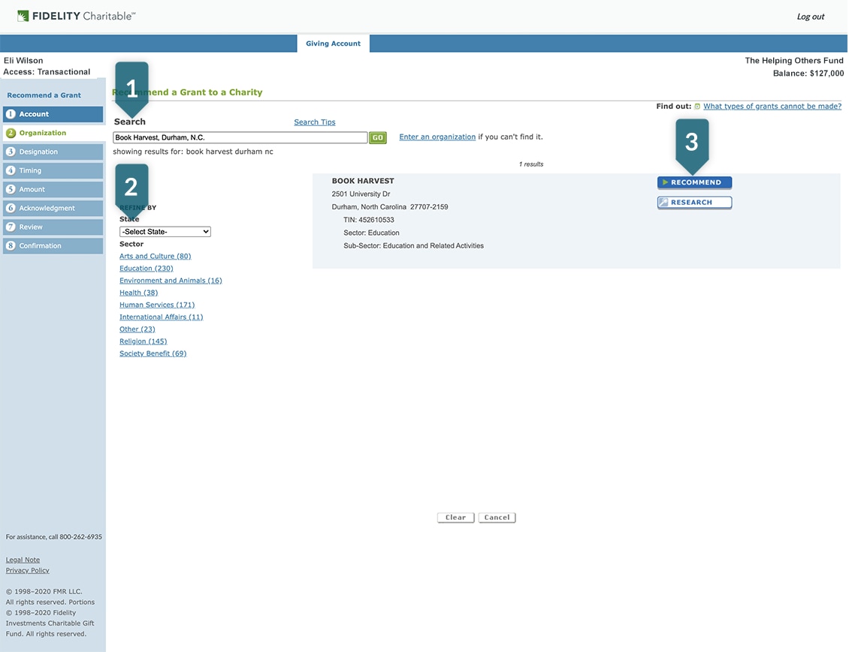Open step 3 Designation
849x652 pixels.
53,152
